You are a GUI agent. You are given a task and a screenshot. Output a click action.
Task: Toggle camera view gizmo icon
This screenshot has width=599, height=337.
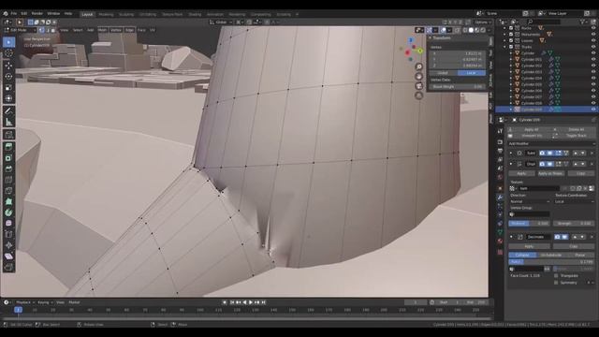[419, 85]
